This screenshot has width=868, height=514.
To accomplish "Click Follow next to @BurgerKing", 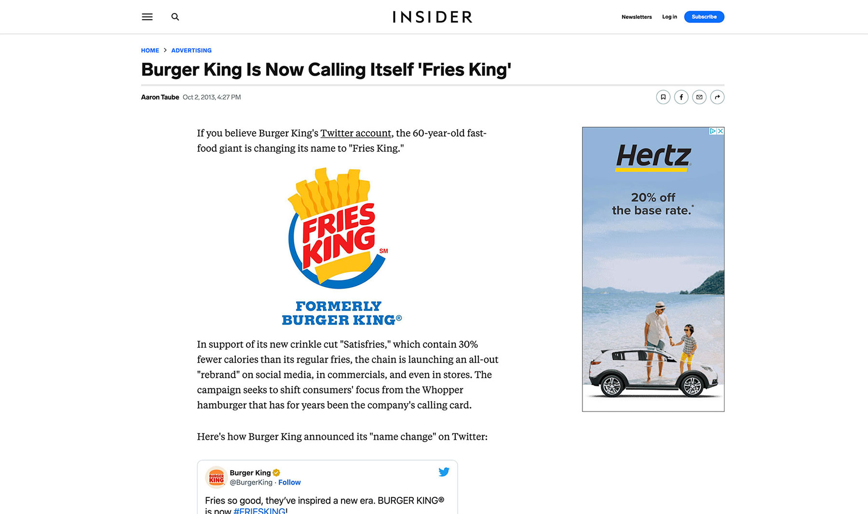I will 289,482.
